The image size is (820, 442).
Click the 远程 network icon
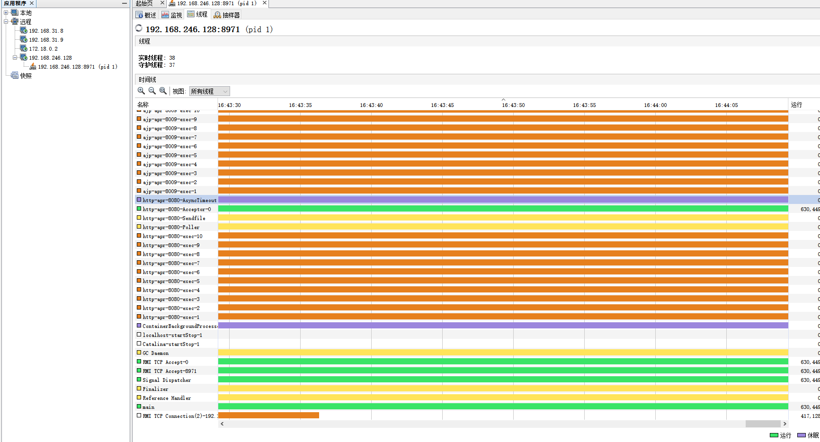[x=15, y=22]
